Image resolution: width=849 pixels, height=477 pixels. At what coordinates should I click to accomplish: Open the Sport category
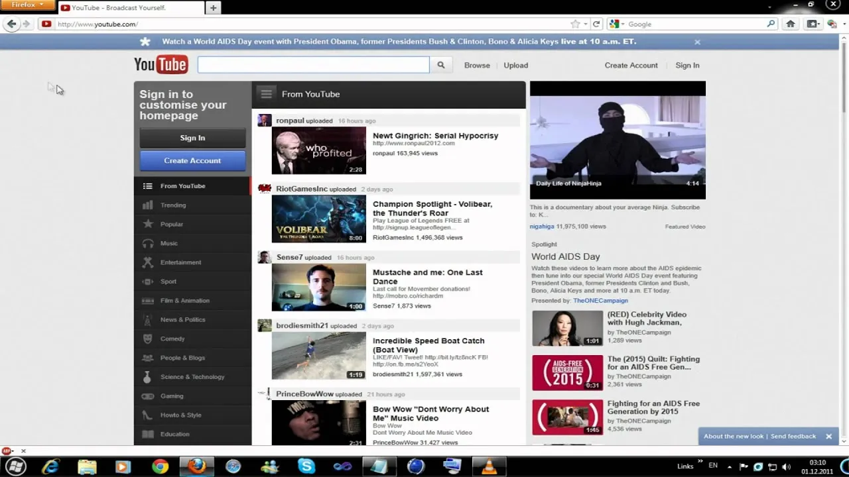coord(192,282)
